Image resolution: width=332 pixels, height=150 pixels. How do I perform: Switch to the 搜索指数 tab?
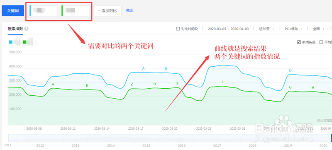15,29
